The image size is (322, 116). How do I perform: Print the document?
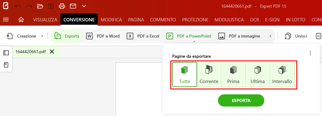tap(62, 6)
